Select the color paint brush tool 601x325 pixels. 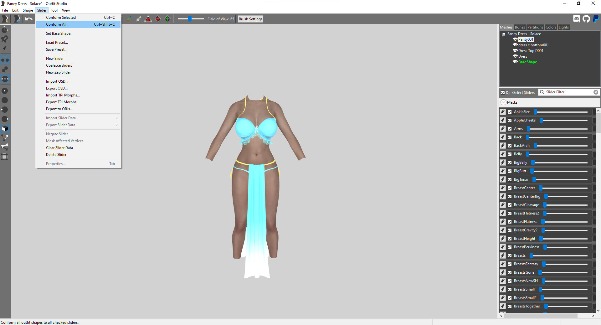129,19
